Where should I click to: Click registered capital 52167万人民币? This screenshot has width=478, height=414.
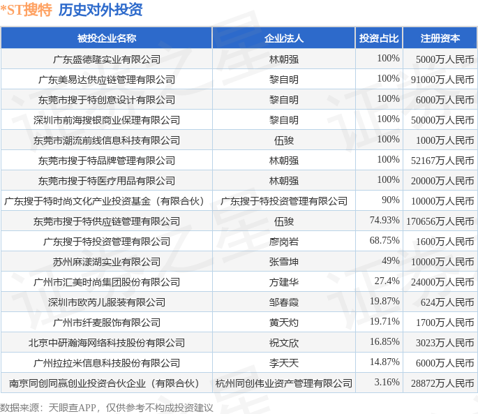tap(442, 161)
